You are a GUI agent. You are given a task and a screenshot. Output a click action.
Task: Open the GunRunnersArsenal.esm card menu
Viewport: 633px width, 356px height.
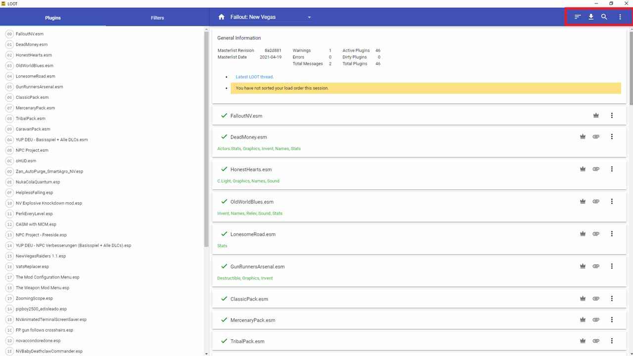pos(612,267)
